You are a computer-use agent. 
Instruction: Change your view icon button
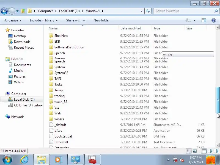coord(188,20)
